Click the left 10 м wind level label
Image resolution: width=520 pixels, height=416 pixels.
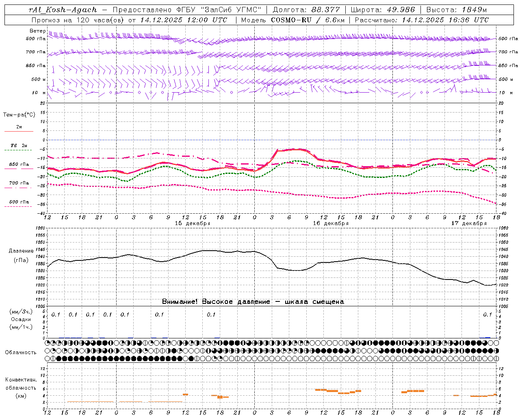point(39,93)
